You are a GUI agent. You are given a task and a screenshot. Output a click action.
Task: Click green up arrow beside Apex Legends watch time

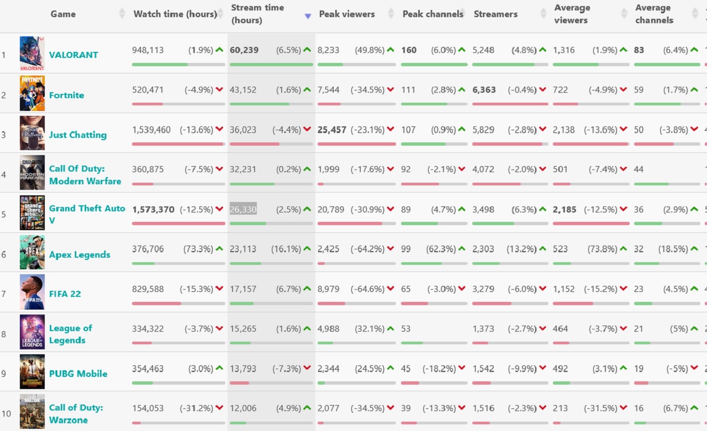[219, 249]
